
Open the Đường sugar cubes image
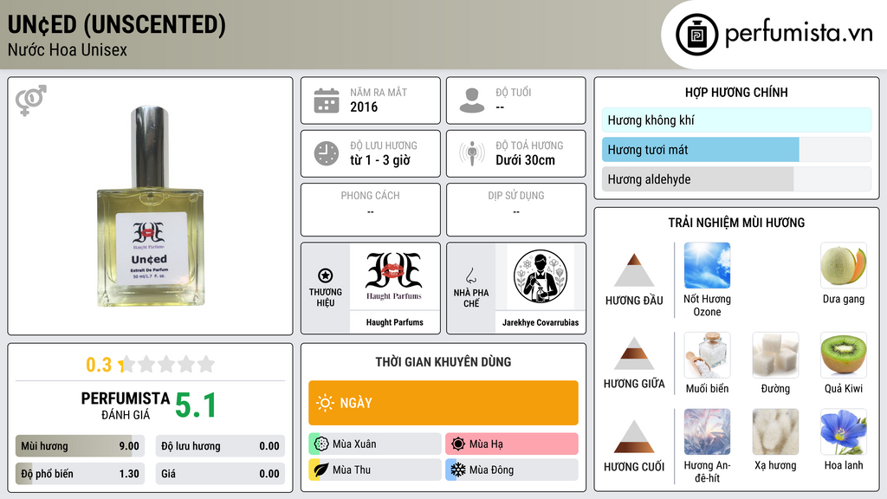tap(775, 355)
